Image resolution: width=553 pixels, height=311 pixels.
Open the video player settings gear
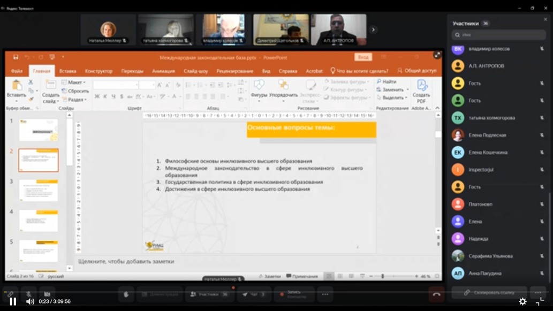click(522, 301)
